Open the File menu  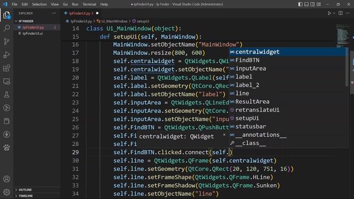pyautogui.click(x=14, y=4)
